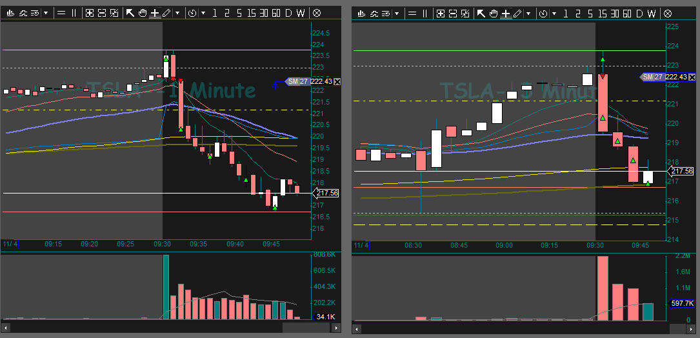The image size is (700, 338).
Task: Set right chart interval to 1 minute
Action: click(x=566, y=14)
